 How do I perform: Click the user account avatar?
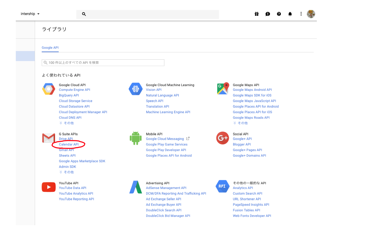coord(311,14)
